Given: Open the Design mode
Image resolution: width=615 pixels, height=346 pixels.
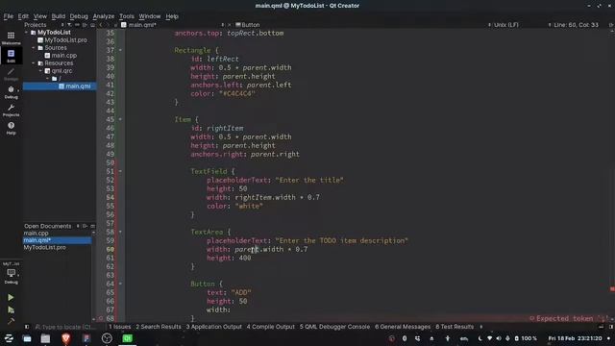Looking at the screenshot, I should [11, 74].
